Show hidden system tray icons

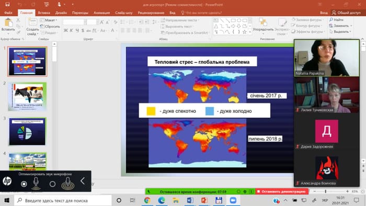(x=285, y=200)
